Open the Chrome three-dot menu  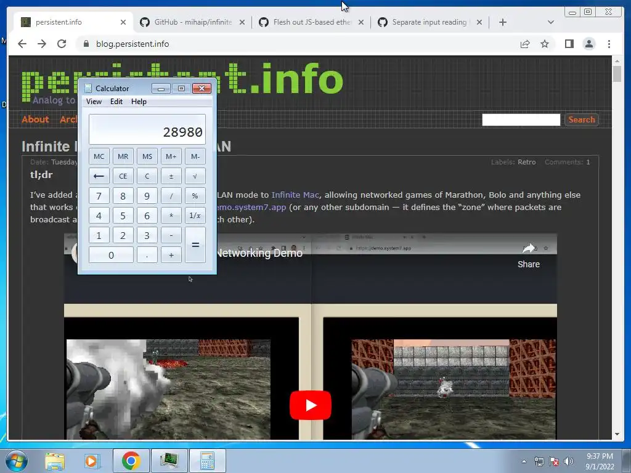click(609, 44)
